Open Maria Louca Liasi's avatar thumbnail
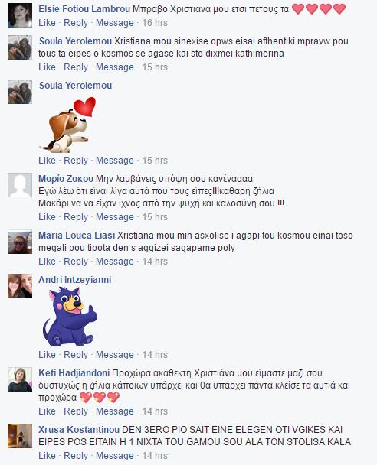The width and height of the screenshot is (377, 465). (20, 242)
